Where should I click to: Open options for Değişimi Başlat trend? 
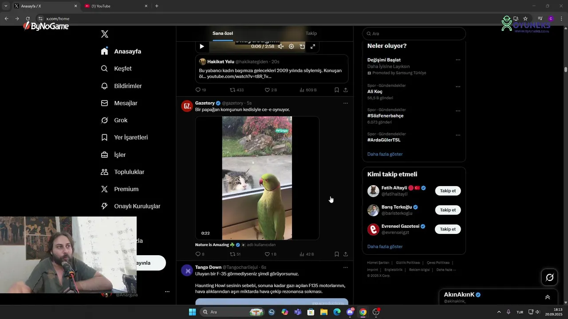pos(458,60)
